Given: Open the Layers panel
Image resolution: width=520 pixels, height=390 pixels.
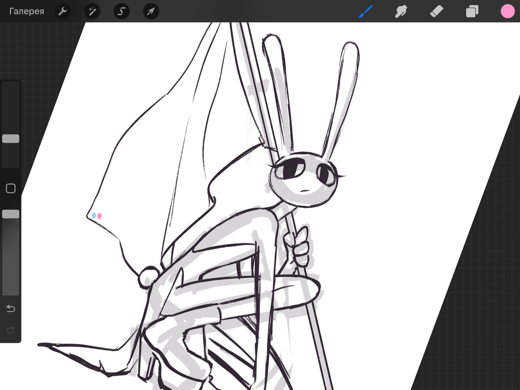Looking at the screenshot, I should point(472,11).
